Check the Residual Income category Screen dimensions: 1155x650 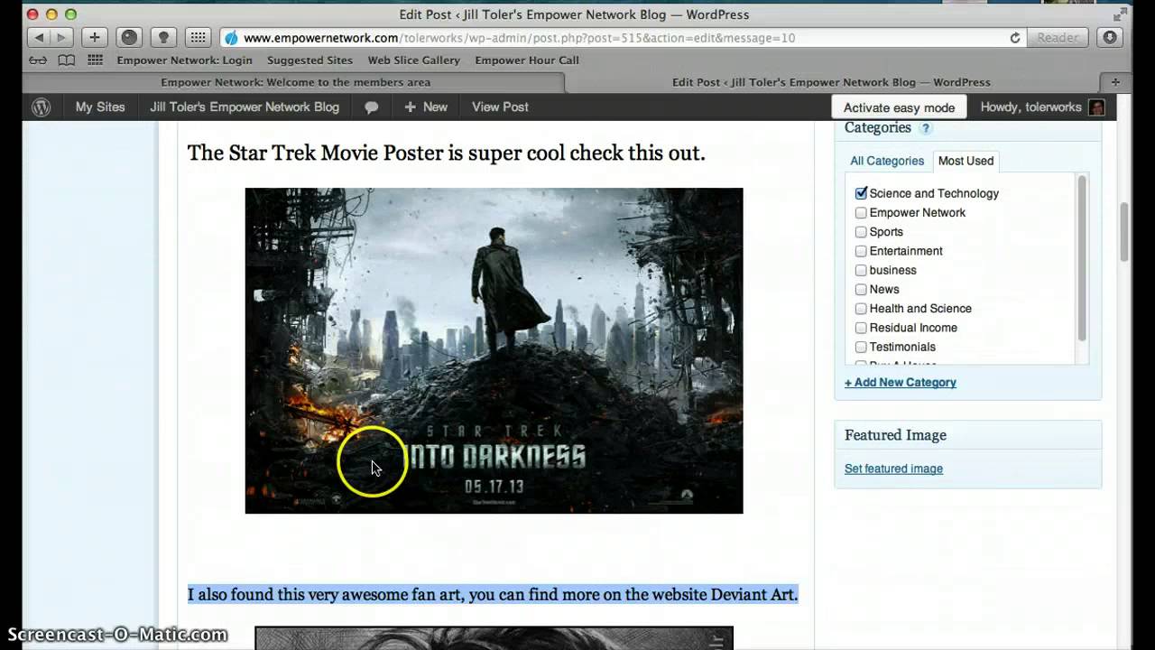861,328
